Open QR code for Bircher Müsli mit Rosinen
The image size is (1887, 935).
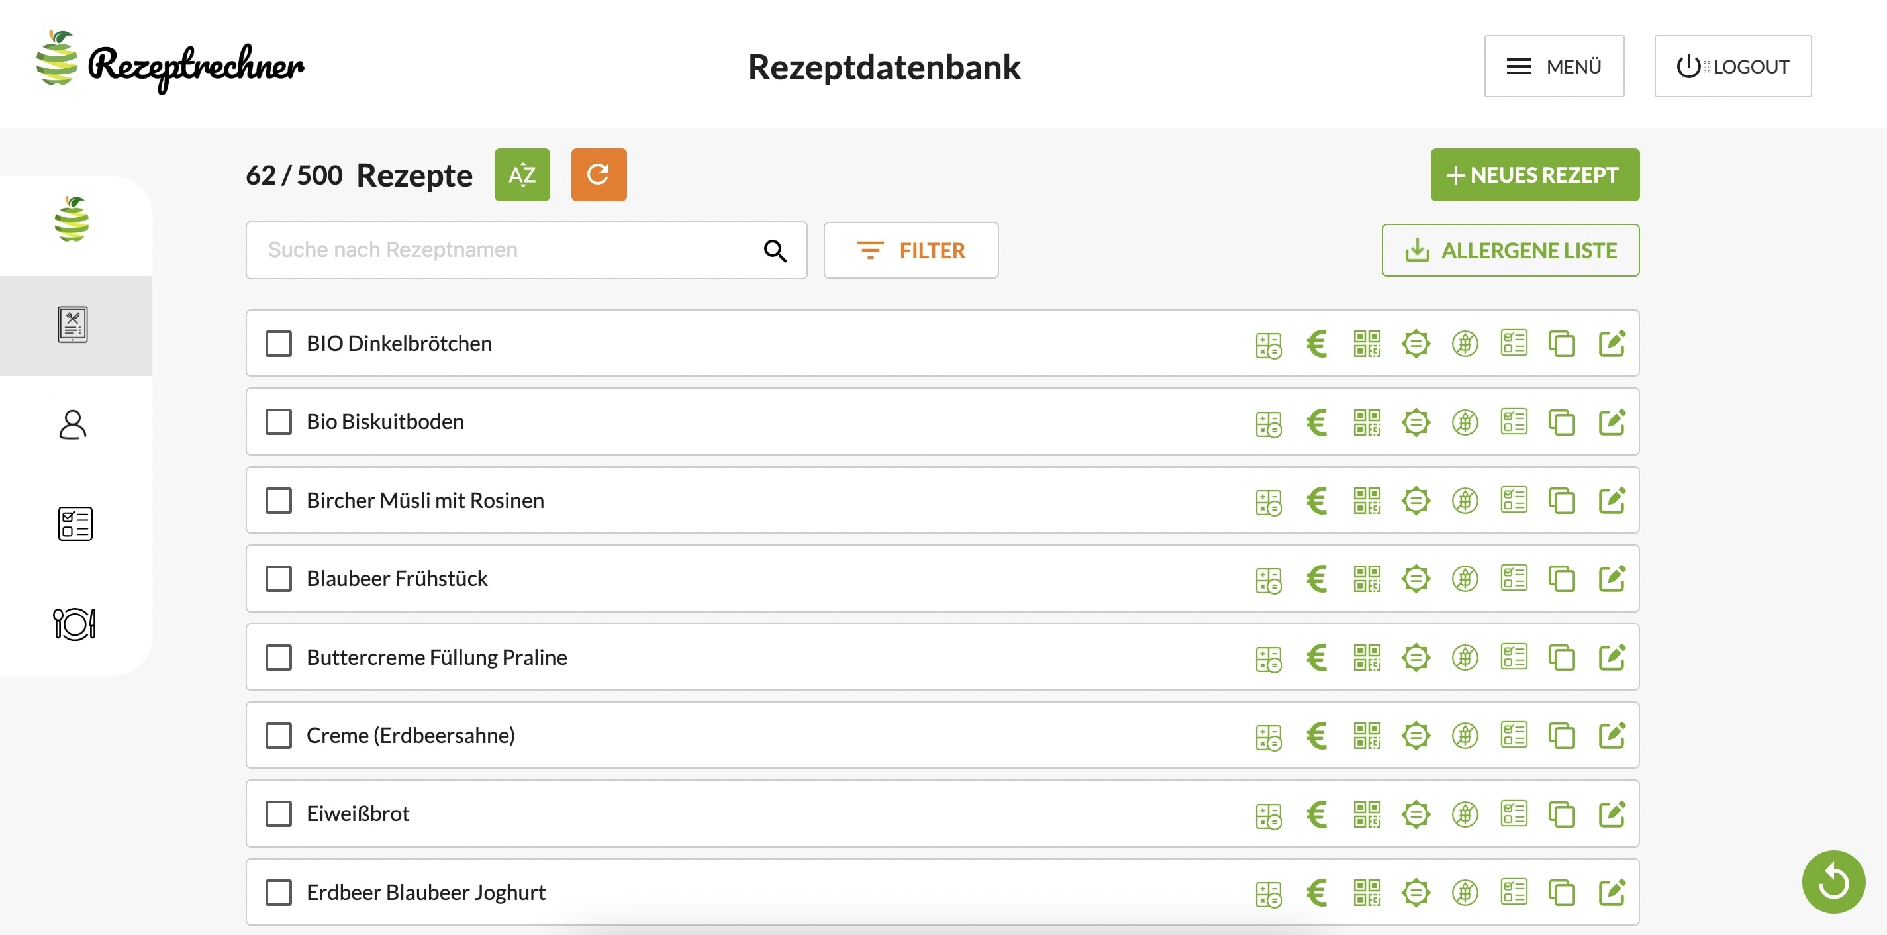pyautogui.click(x=1366, y=501)
